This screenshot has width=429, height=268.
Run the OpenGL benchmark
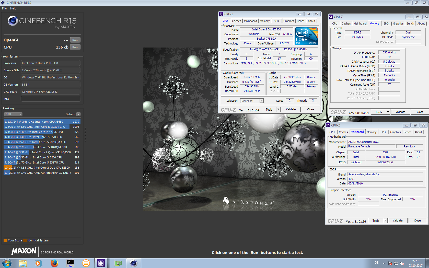click(x=75, y=40)
